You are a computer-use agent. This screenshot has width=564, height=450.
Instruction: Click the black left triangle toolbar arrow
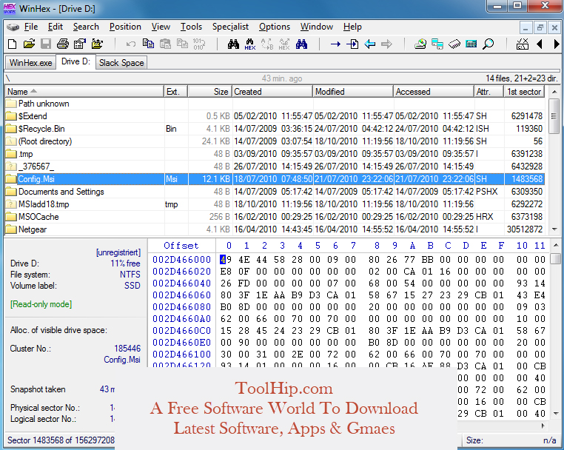pos(539,44)
